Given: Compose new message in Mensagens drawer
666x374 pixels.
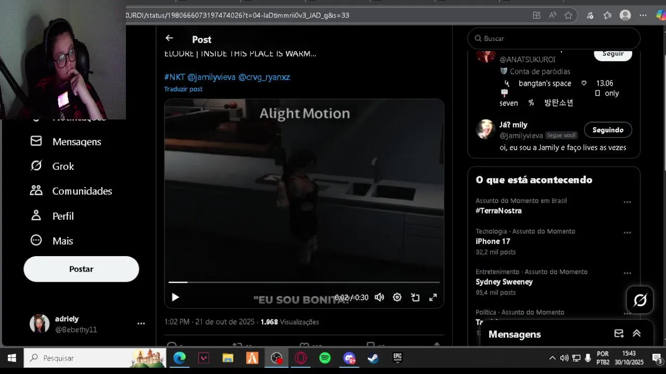Looking at the screenshot, I should coord(619,334).
